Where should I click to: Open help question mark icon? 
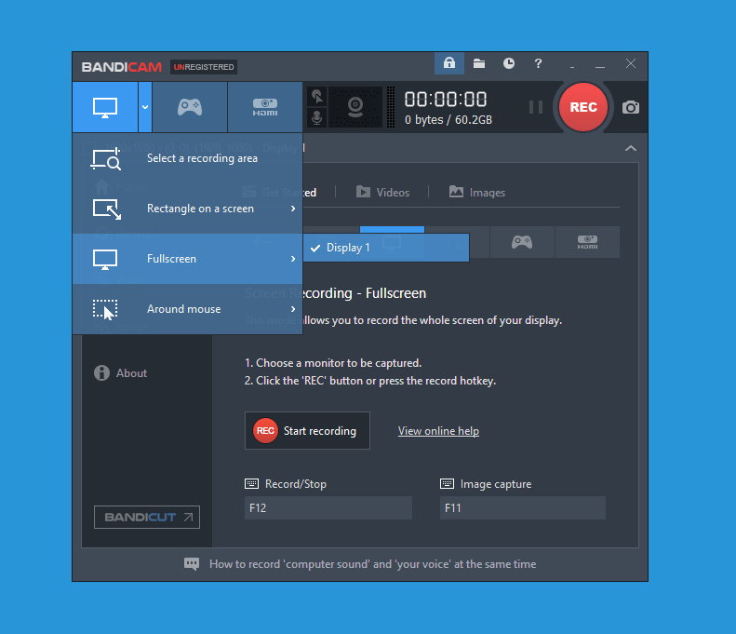click(x=539, y=63)
